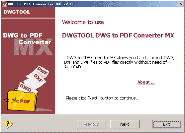Click the PDF label on the folder
Screen dimensions: 185x133
point(25,101)
